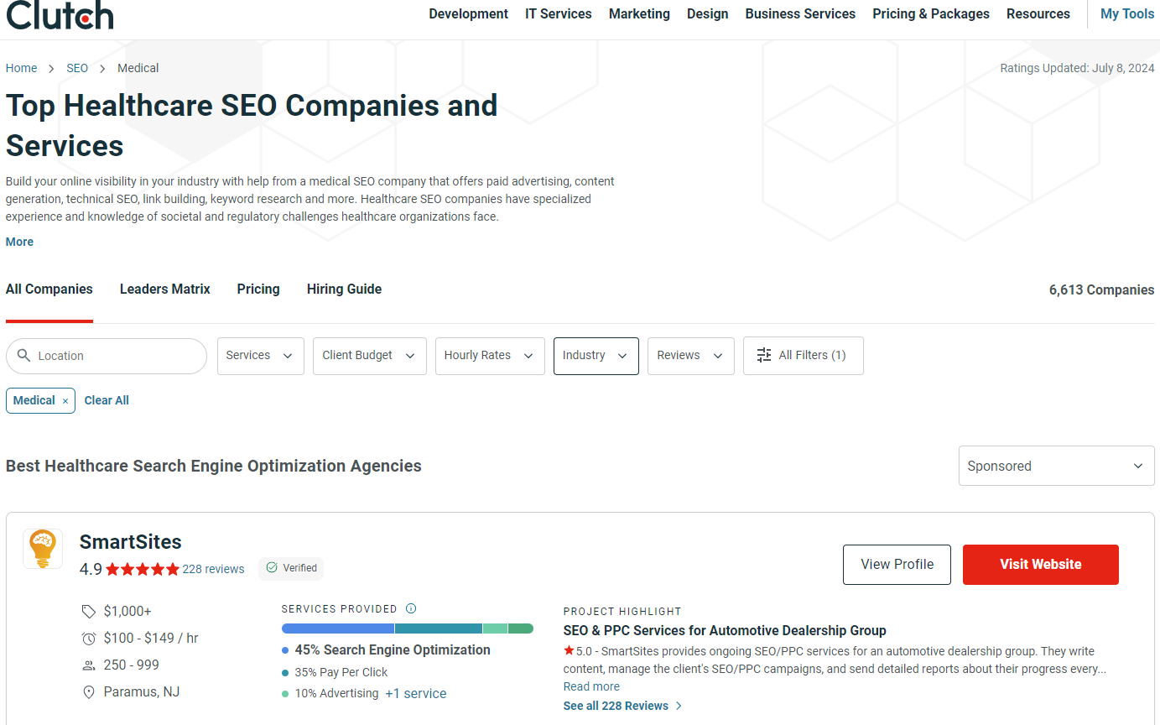Click Read more in project highlight
This screenshot has width=1160, height=725.
(591, 686)
